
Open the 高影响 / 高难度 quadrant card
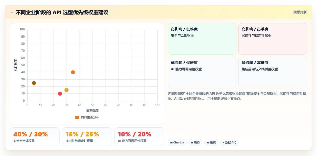point(273,39)
